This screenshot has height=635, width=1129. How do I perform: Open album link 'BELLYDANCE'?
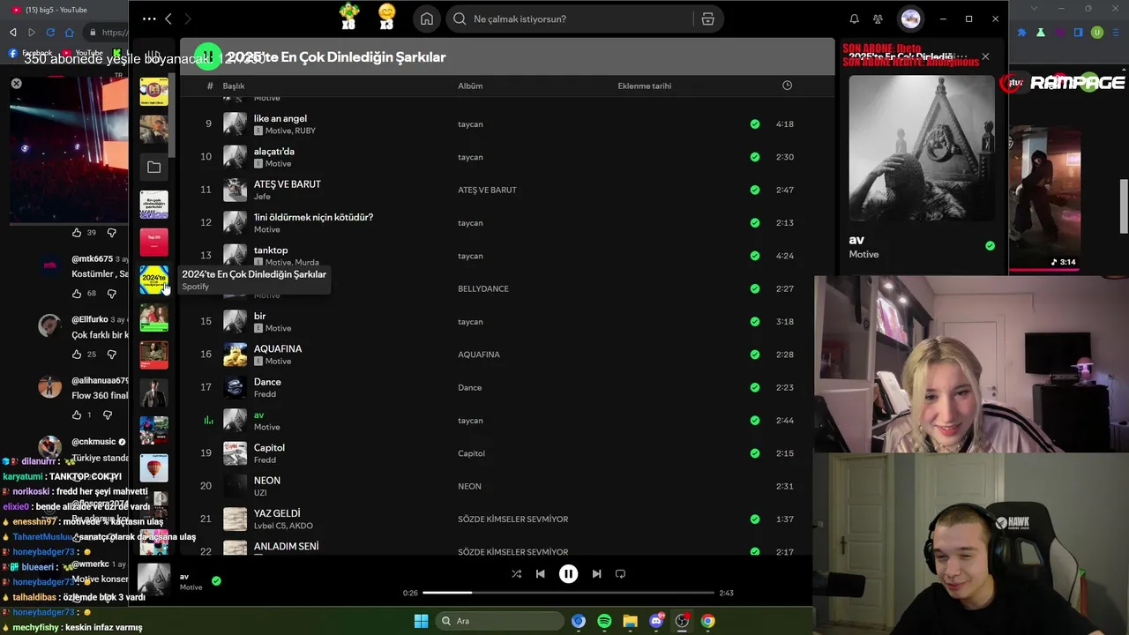(x=483, y=288)
